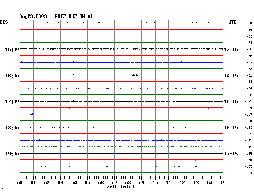The height and width of the screenshot is (193, 254).
Task: Click the '14:15' UTC time label
Action: click(x=231, y=76)
